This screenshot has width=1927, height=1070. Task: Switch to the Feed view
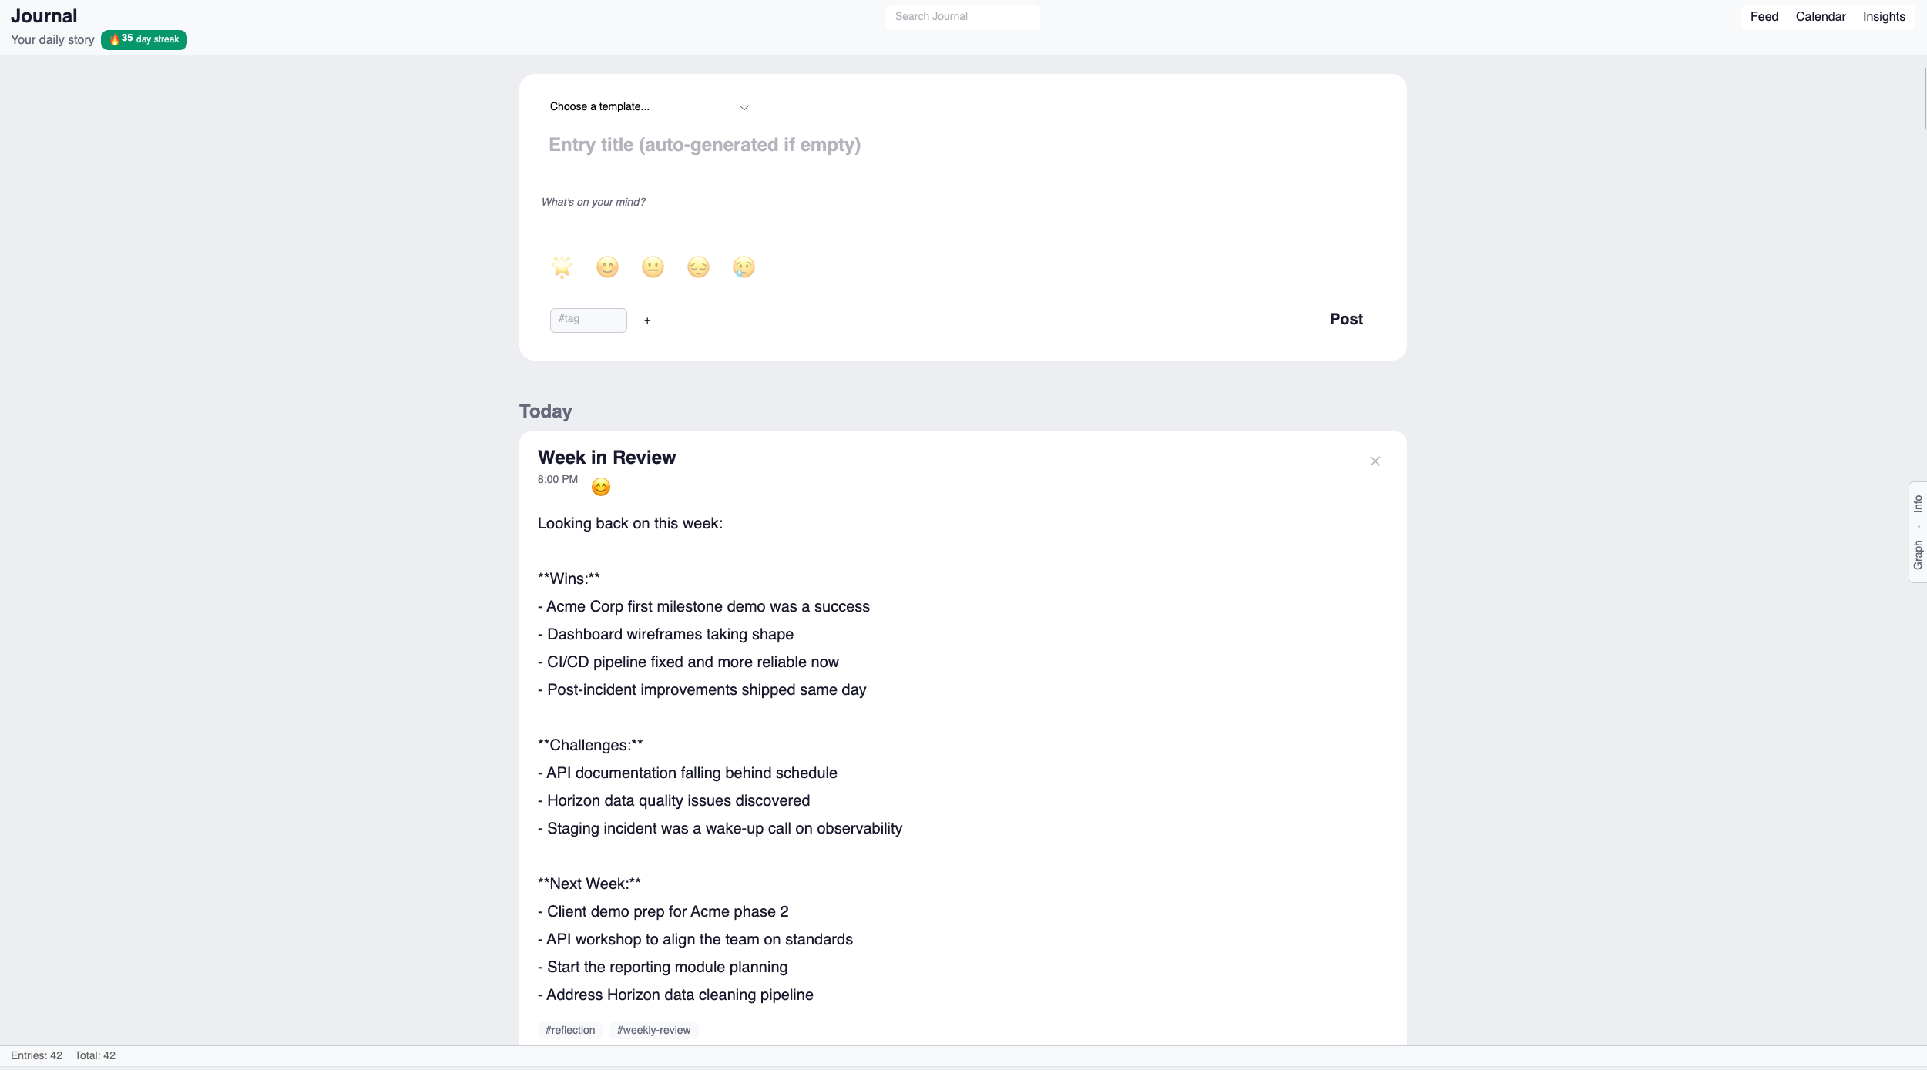click(1764, 15)
